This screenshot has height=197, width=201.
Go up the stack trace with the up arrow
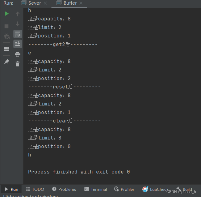(x=18, y=14)
